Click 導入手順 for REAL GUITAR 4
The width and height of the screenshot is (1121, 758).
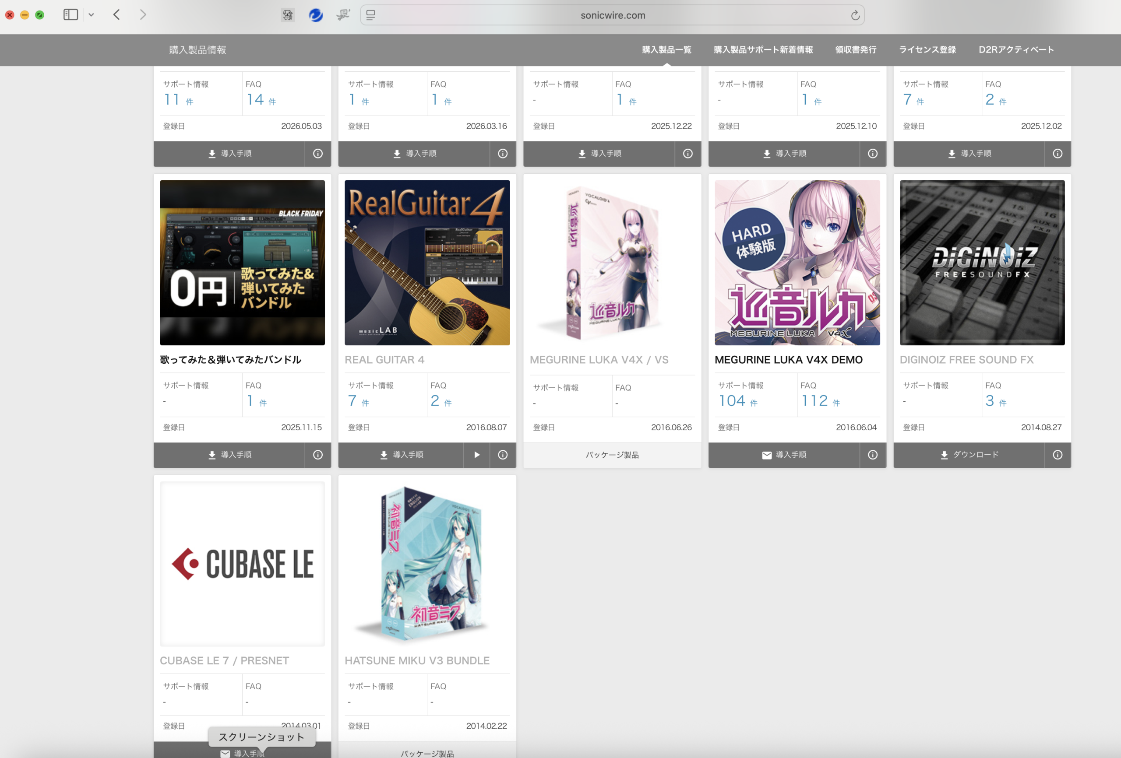pyautogui.click(x=401, y=455)
